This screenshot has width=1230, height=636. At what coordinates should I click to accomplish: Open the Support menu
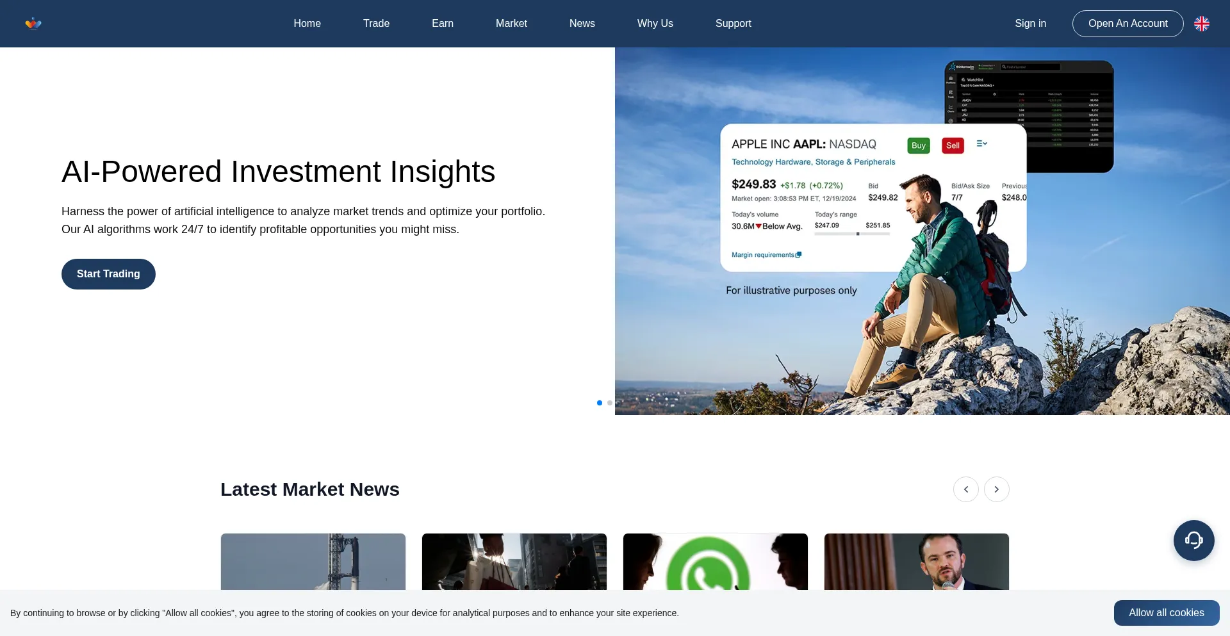[x=734, y=24]
